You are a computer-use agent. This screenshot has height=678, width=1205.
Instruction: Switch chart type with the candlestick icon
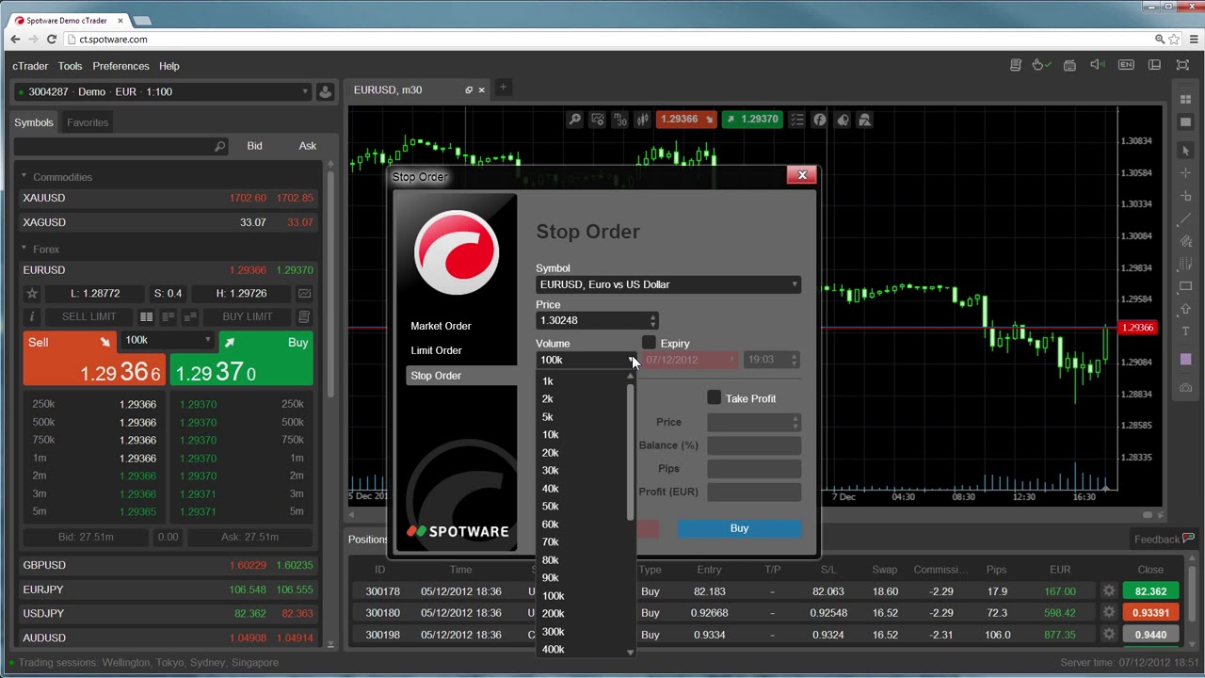tap(642, 120)
